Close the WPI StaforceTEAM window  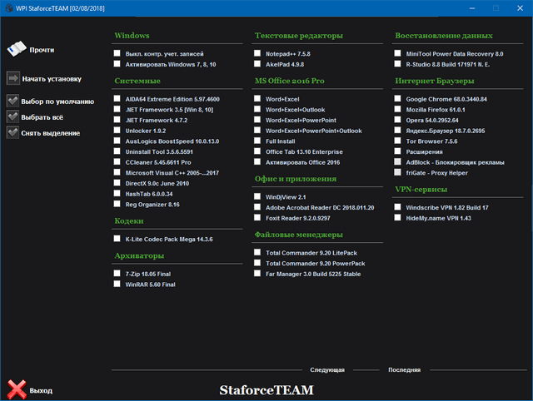click(x=520, y=7)
